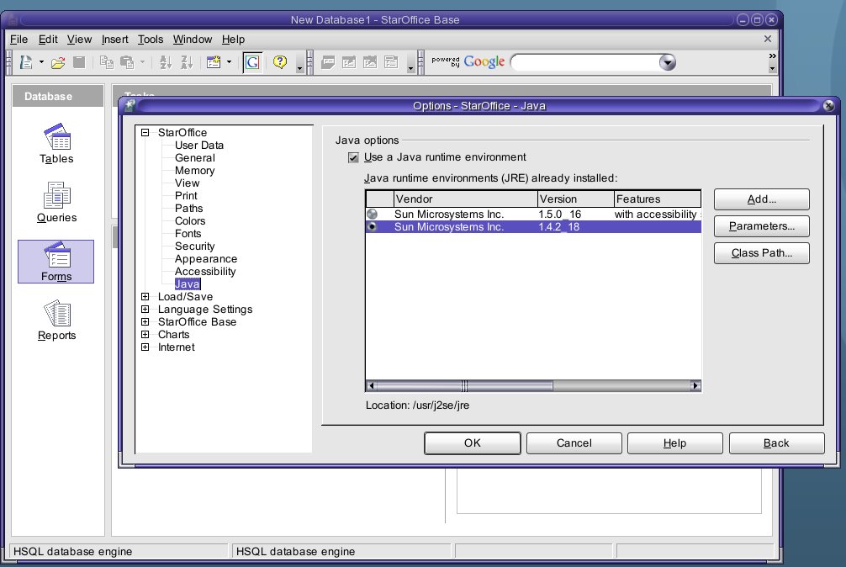The height and width of the screenshot is (567, 846).
Task: Click the JRE list scroll right arrow
Action: tap(695, 386)
